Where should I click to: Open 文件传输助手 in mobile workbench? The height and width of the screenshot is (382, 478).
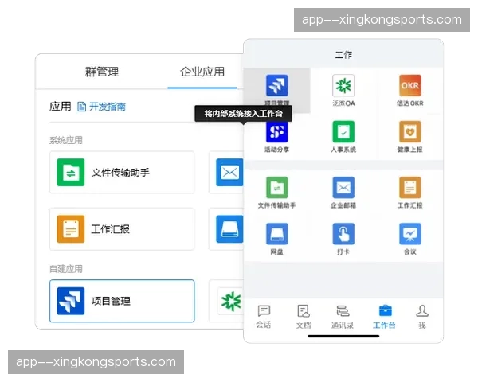(x=276, y=193)
